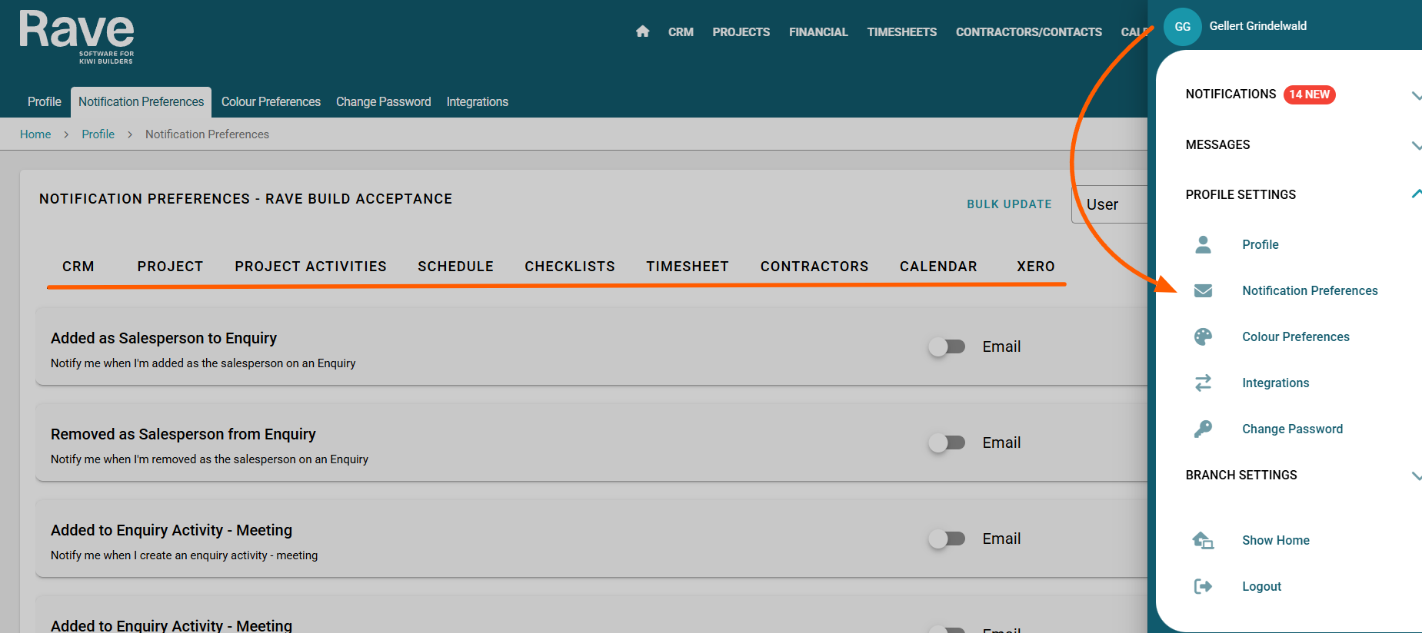The image size is (1422, 633).
Task: Click the Show Home link
Action: pyautogui.click(x=1276, y=540)
